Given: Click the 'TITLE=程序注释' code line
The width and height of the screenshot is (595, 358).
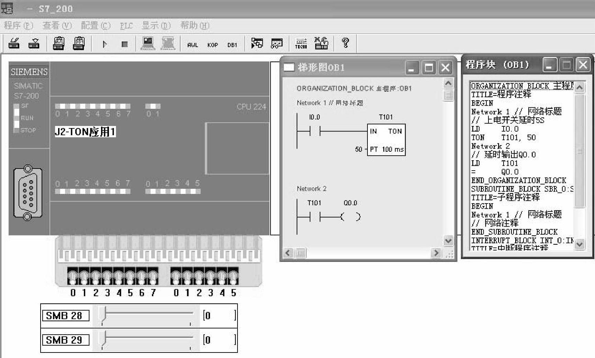Looking at the screenshot, I should pos(501,94).
